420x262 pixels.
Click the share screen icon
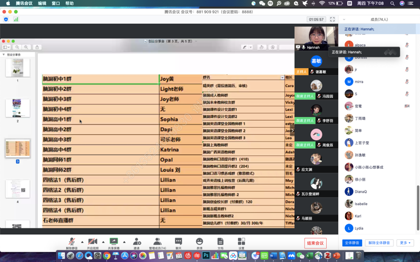pos(114,242)
